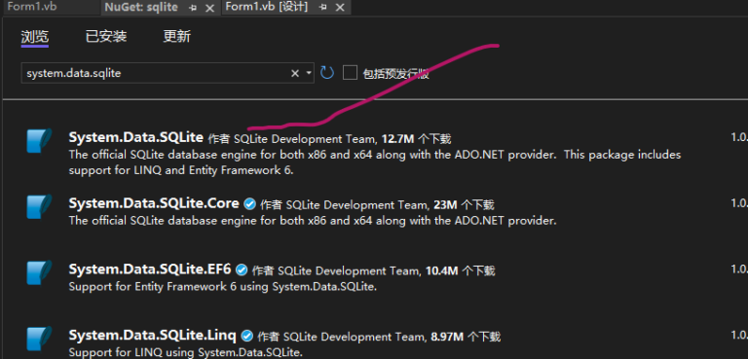Select the System.Data.SQLite.Linq package title
Screen dimensions: 748x359
point(152,335)
